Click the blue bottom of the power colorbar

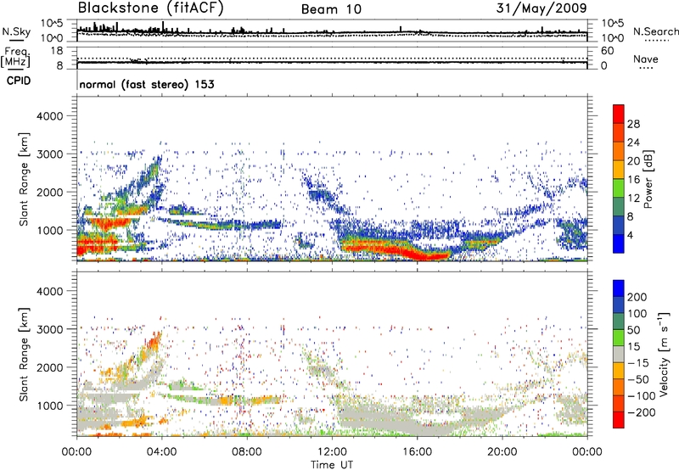pos(619,244)
